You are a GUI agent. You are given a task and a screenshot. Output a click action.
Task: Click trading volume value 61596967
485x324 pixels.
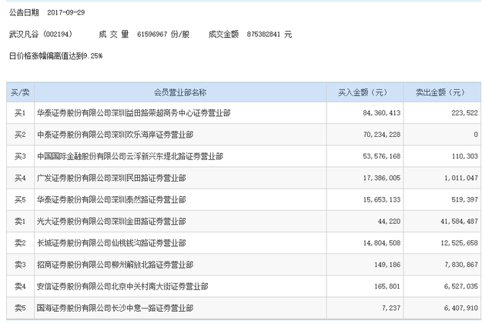[x=152, y=35]
